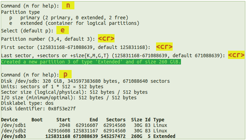
Task: Click the 'Boot' column header
Action: tap(37, 120)
